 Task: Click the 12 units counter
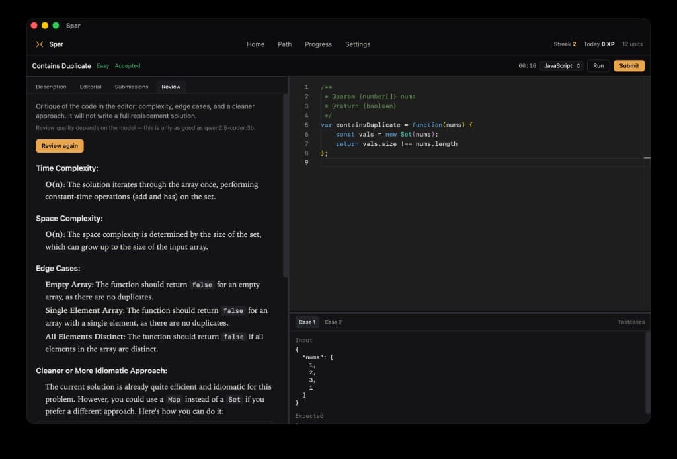[x=632, y=44]
